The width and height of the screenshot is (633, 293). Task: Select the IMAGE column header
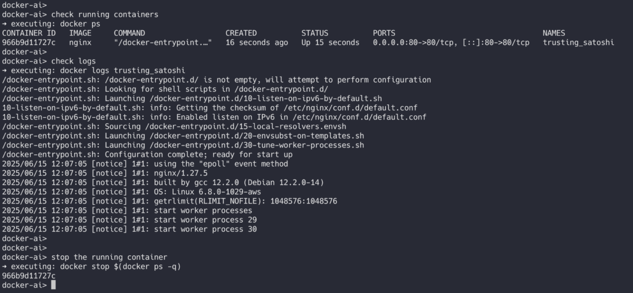pyautogui.click(x=80, y=33)
